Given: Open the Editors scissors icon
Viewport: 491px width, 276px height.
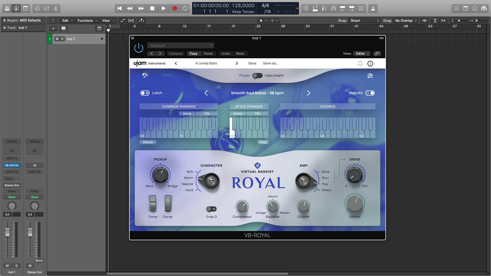Looking at the screenshot, I should point(55,8).
